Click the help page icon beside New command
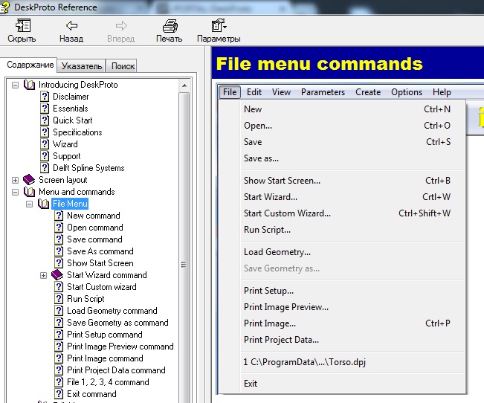Screen dimensions: 484x403 coord(59,216)
